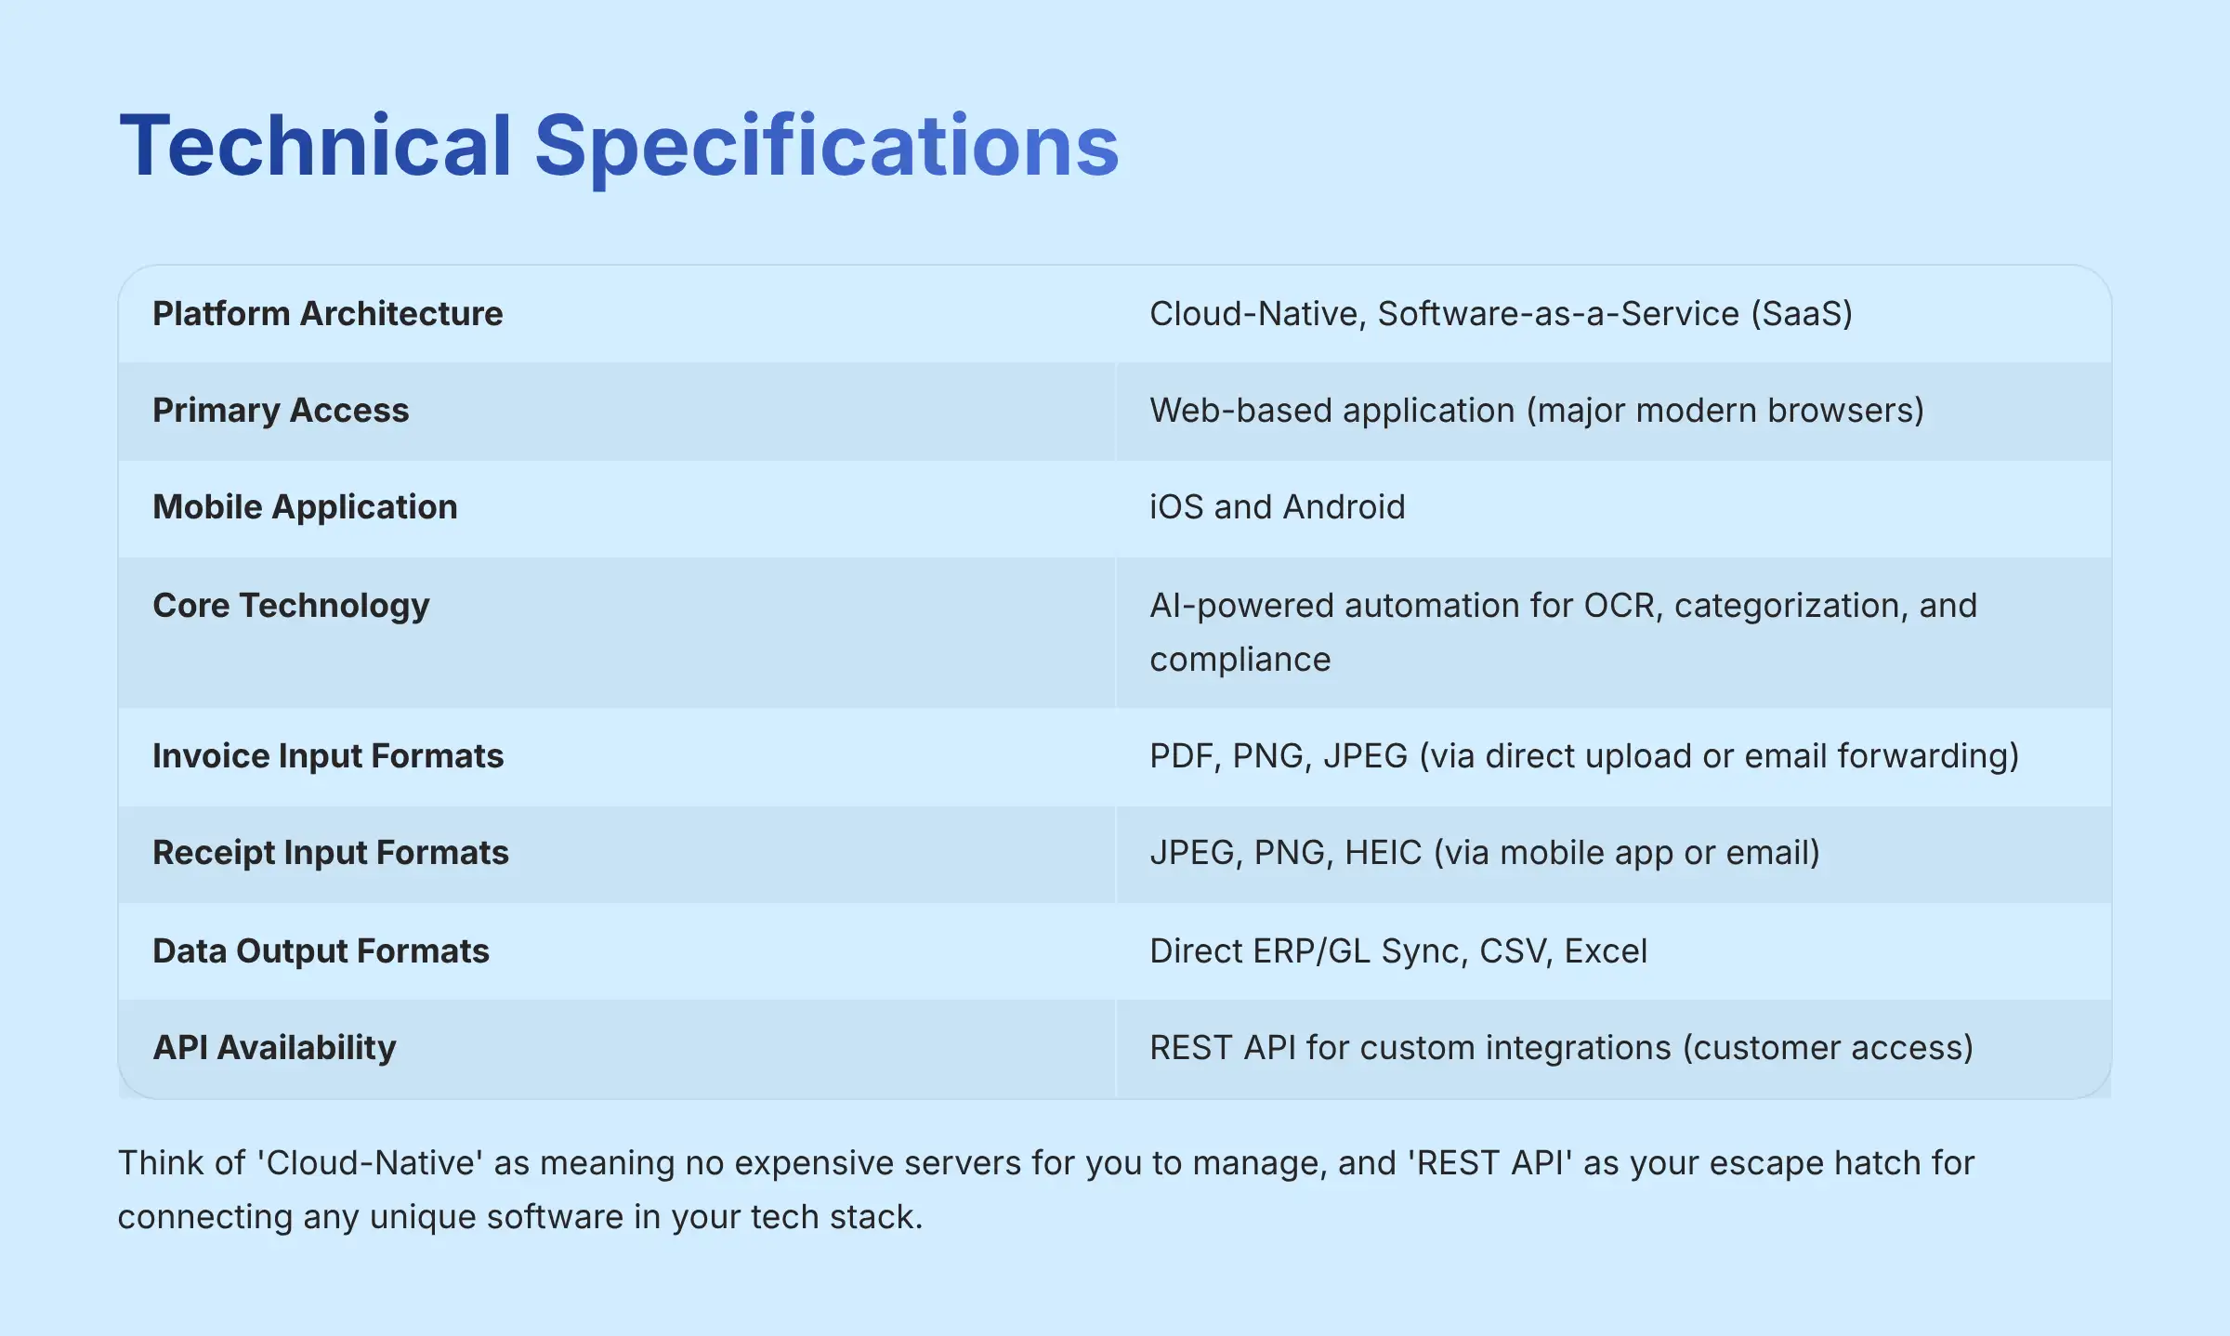Screen dimensions: 2230x1336
Task: Select the 'Invoice Input Formats' label
Action: [328, 756]
